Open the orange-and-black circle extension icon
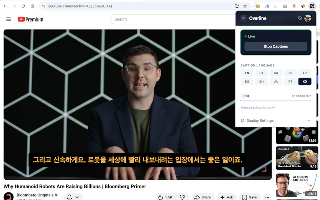The height and width of the screenshot is (200, 320). pos(303,6)
